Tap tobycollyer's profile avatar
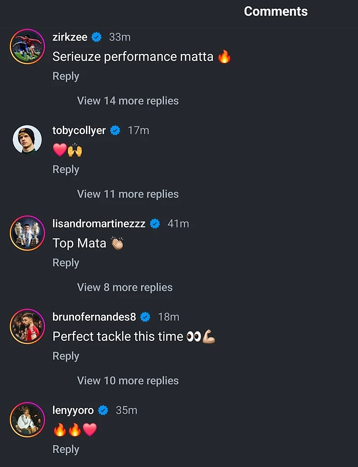 (x=27, y=140)
